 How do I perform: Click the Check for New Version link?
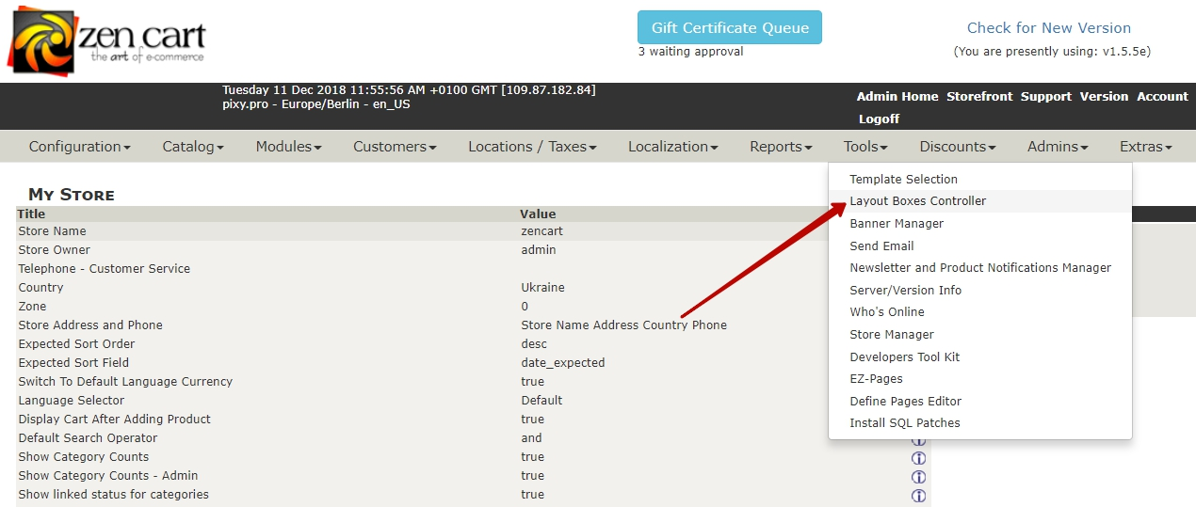point(1048,28)
